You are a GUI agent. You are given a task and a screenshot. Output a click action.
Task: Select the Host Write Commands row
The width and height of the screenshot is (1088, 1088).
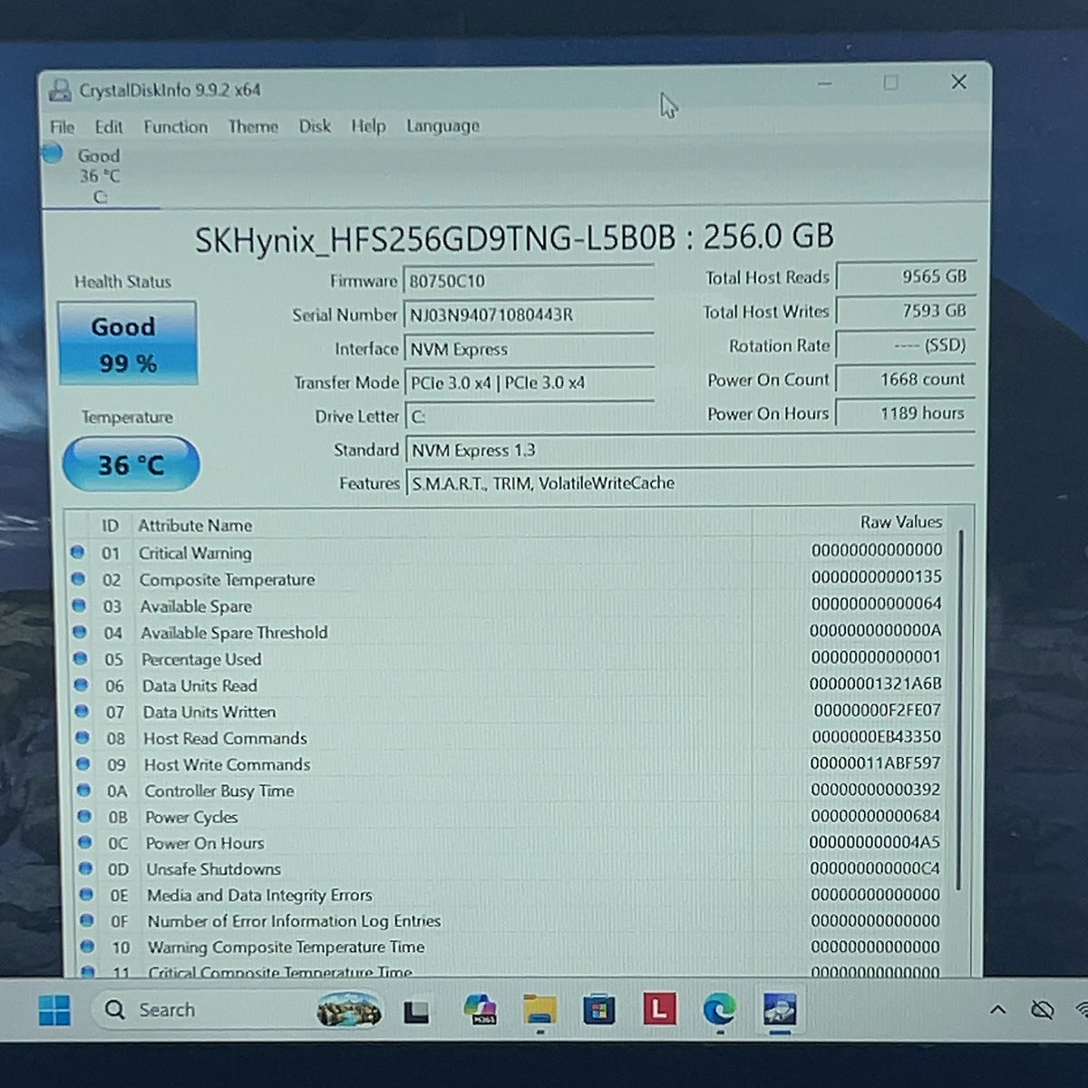tap(508, 764)
